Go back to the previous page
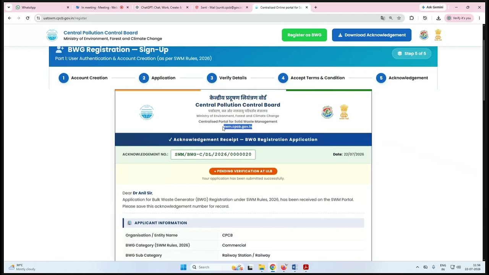This screenshot has width=489, height=275. pos(10,18)
